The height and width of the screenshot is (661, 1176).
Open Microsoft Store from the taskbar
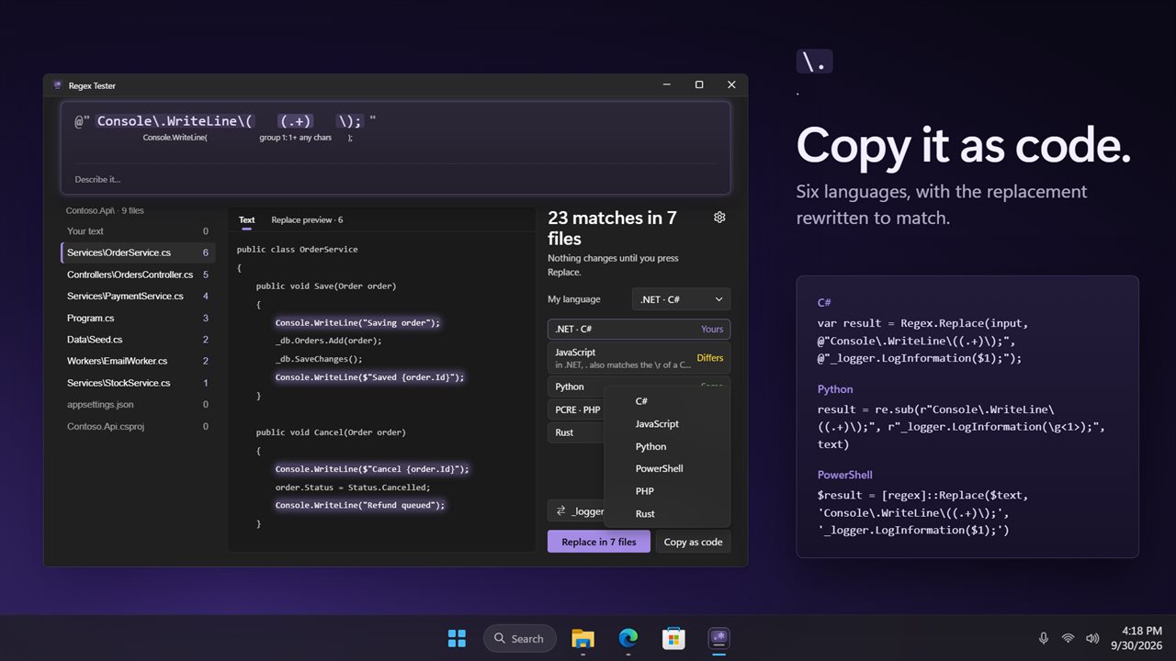tap(673, 638)
